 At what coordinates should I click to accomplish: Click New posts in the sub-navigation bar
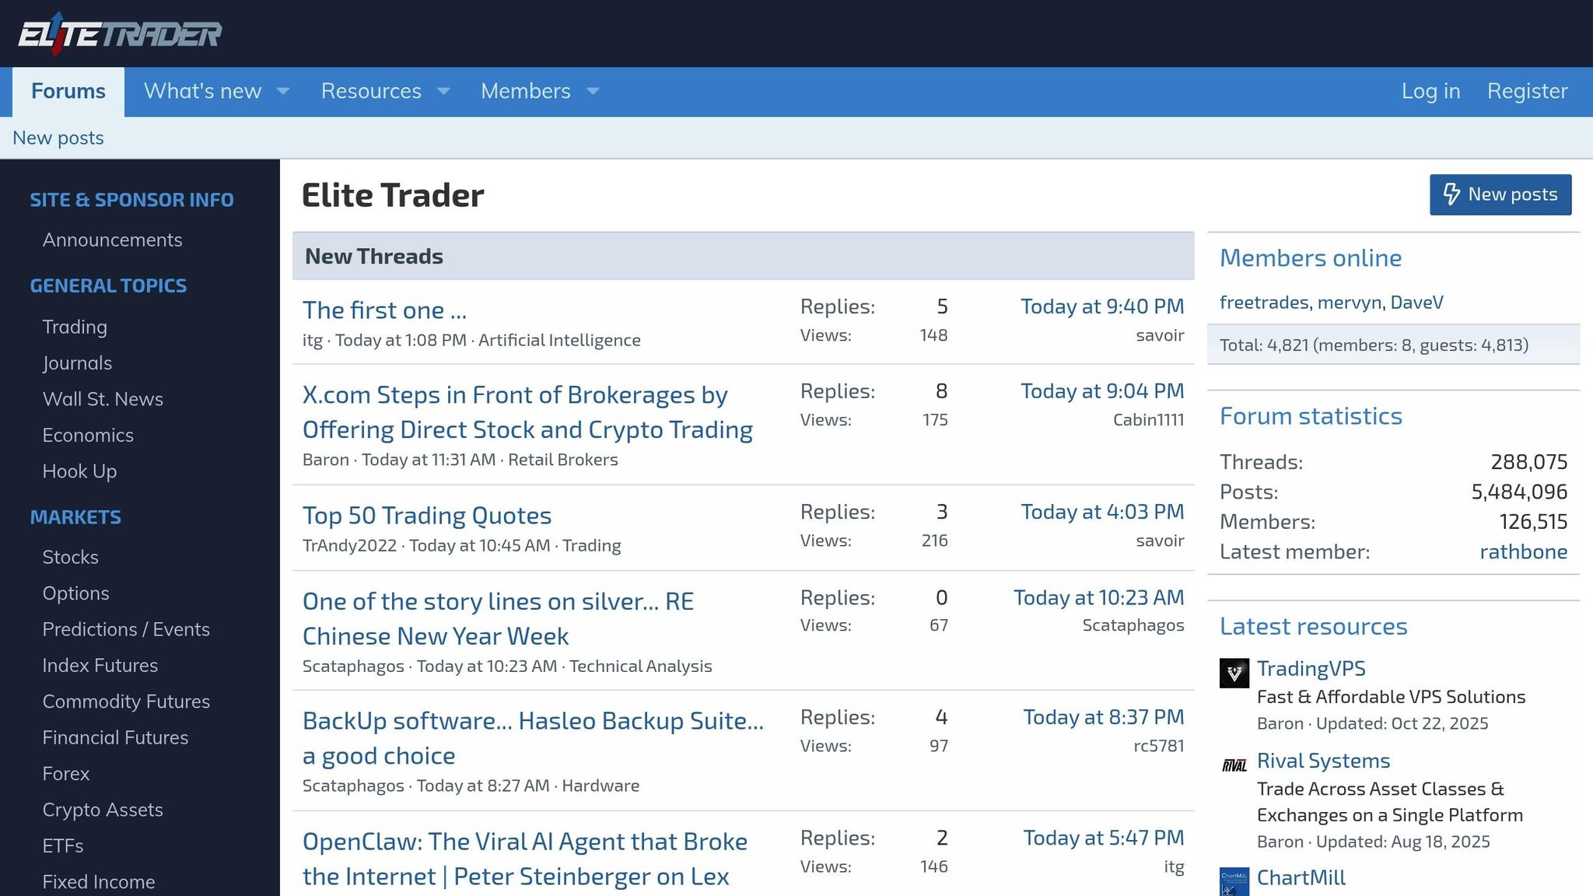coord(58,138)
